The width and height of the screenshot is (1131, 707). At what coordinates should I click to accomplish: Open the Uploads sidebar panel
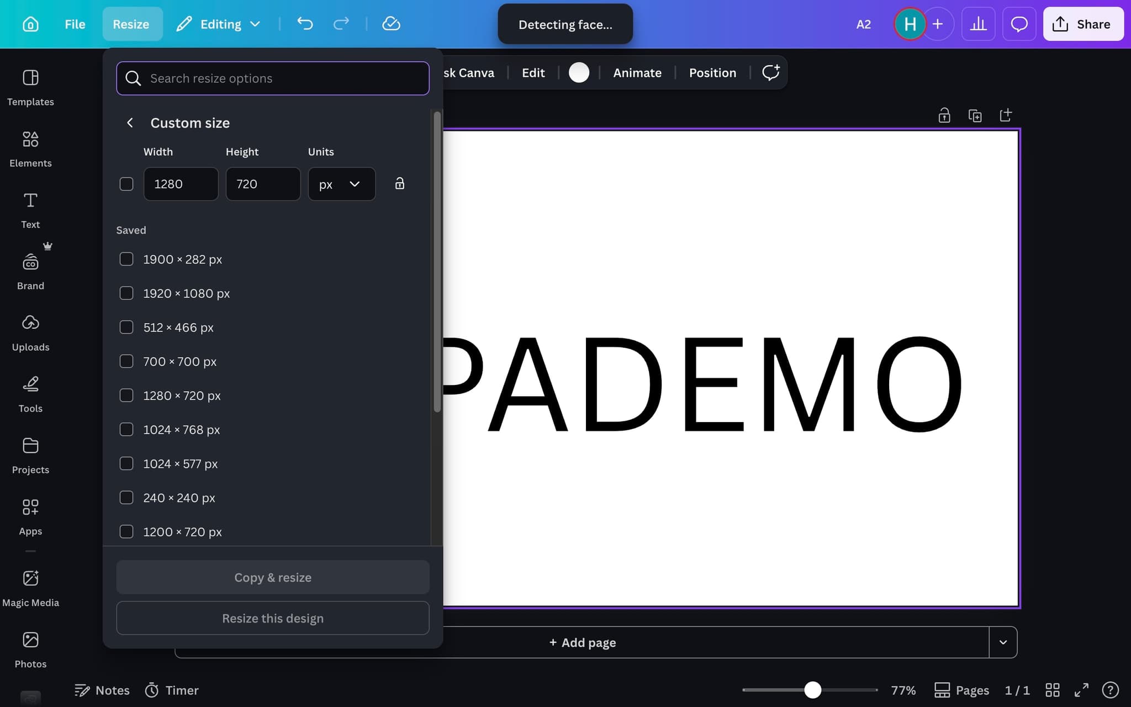click(30, 333)
